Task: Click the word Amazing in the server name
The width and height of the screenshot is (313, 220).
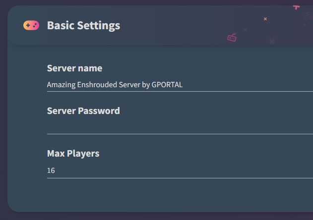Action: coord(62,85)
